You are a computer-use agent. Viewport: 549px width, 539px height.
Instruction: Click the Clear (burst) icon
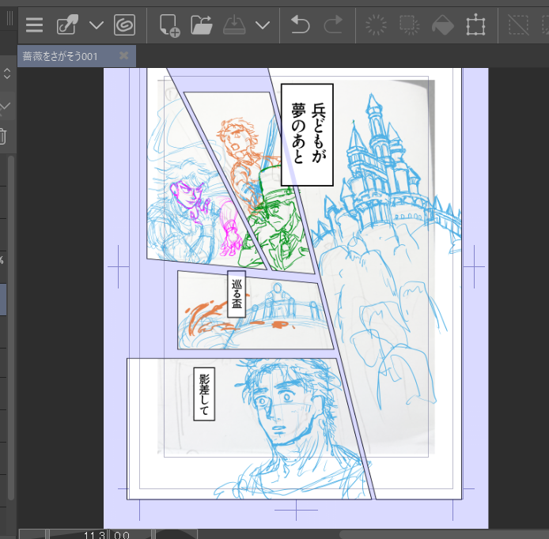point(376,24)
